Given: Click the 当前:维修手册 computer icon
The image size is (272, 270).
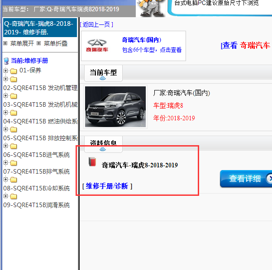Looking at the screenshot, I should tap(6, 61).
